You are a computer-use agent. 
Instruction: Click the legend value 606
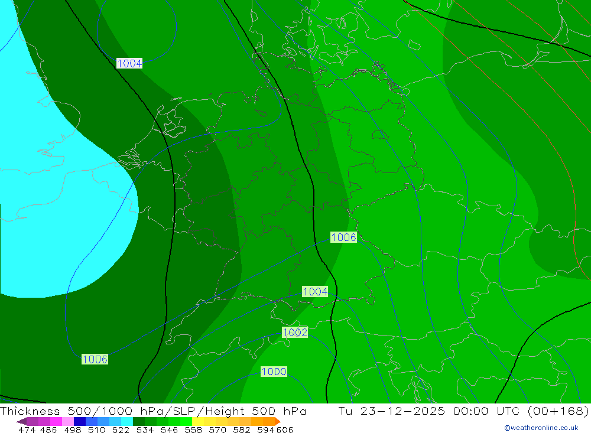pyautogui.click(x=285, y=429)
